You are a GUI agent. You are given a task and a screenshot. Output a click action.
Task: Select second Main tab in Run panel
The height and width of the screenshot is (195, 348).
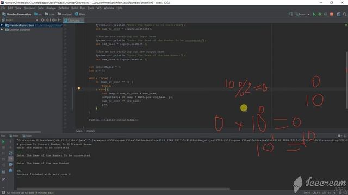pyautogui.click(x=27, y=136)
